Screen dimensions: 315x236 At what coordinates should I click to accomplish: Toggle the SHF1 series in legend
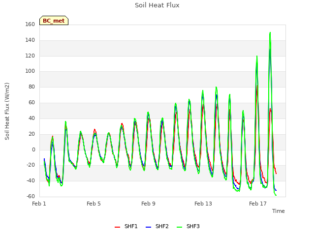[x=126, y=226]
